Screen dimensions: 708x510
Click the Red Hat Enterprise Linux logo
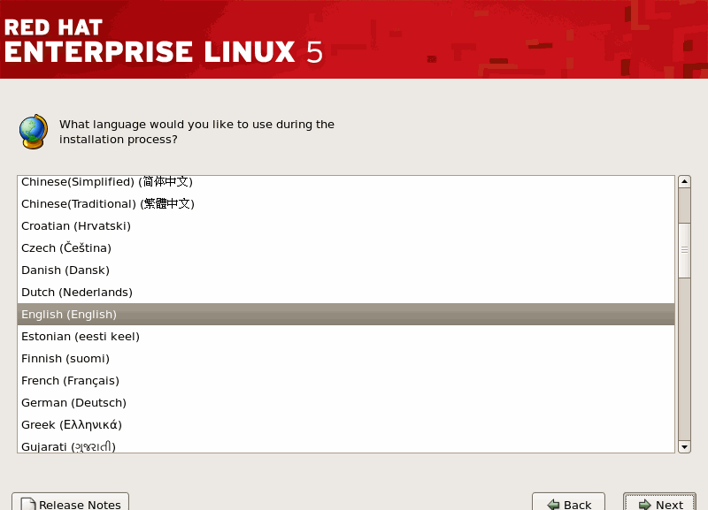click(x=164, y=40)
